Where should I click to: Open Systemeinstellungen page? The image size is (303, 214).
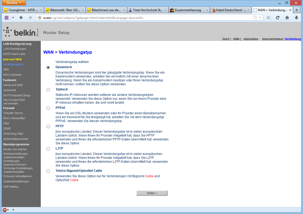(x=16, y=181)
